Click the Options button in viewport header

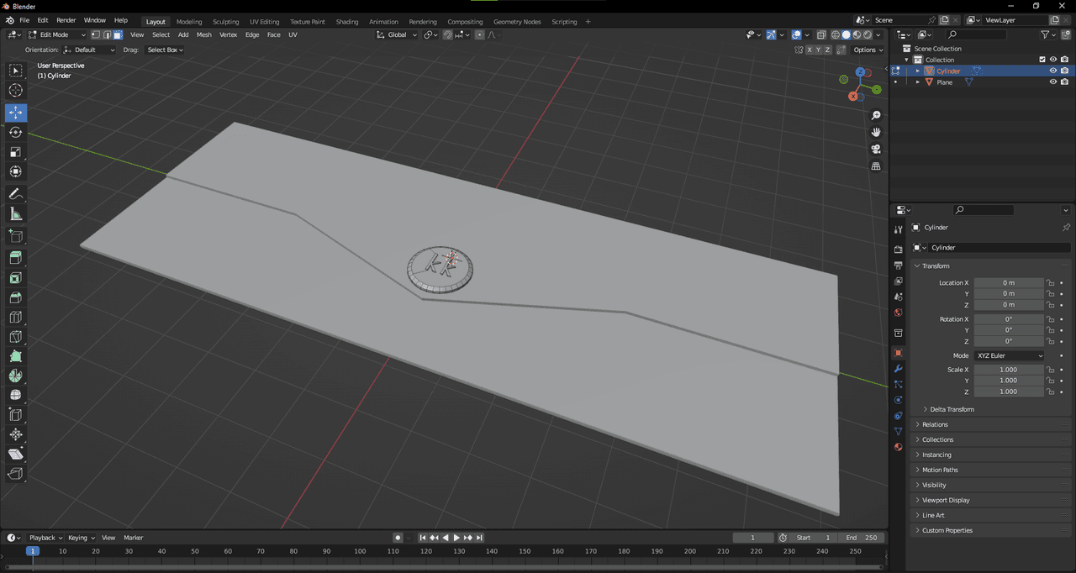click(x=868, y=50)
